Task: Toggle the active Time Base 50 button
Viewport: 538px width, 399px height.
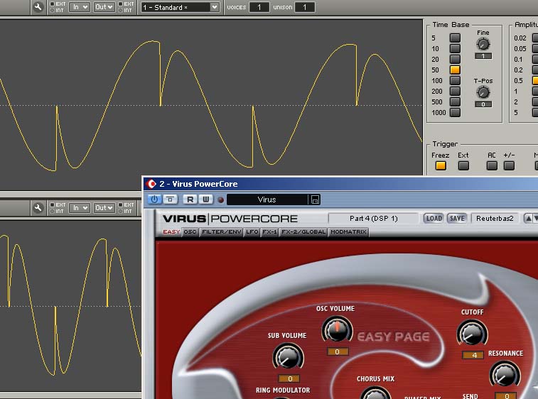Action: [455, 70]
